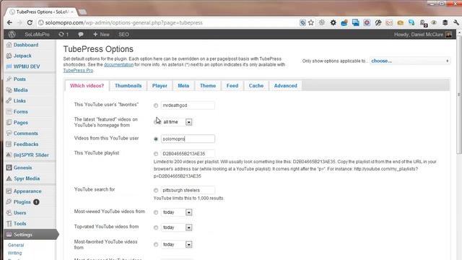
Task: Select Most-viewed YouTube videos radio button
Action: (x=156, y=212)
